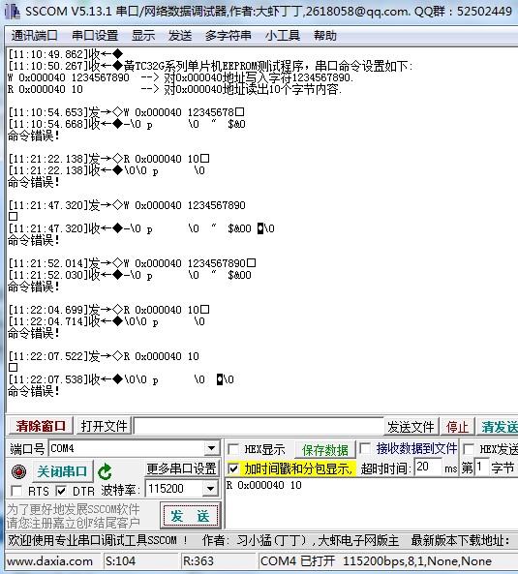The image size is (518, 574).
Task: Click the 发送文件 button
Action: [x=411, y=427]
